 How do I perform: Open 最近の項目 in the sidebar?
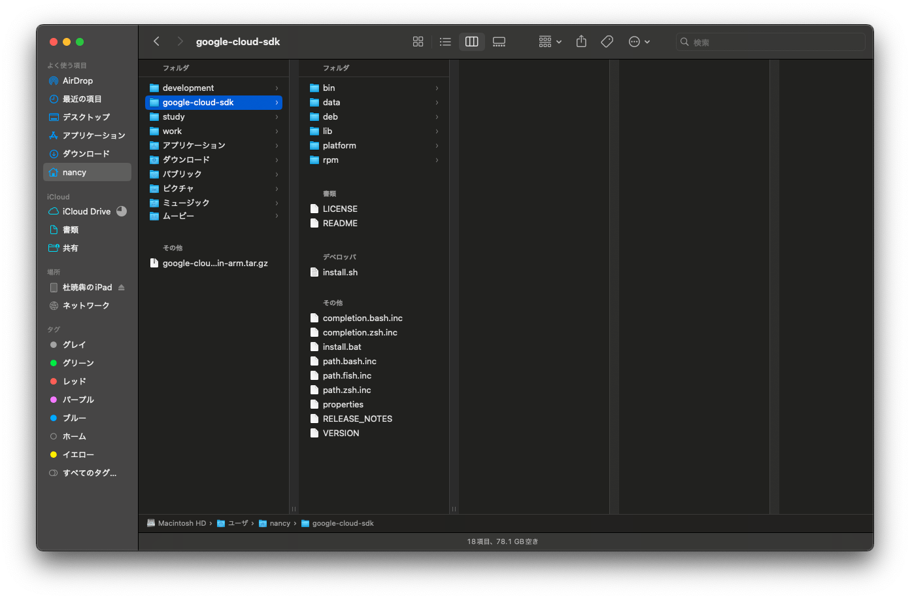coord(87,99)
